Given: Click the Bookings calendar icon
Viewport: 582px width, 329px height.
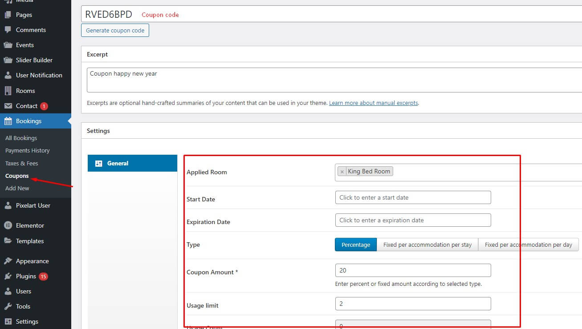Looking at the screenshot, I should [x=8, y=121].
